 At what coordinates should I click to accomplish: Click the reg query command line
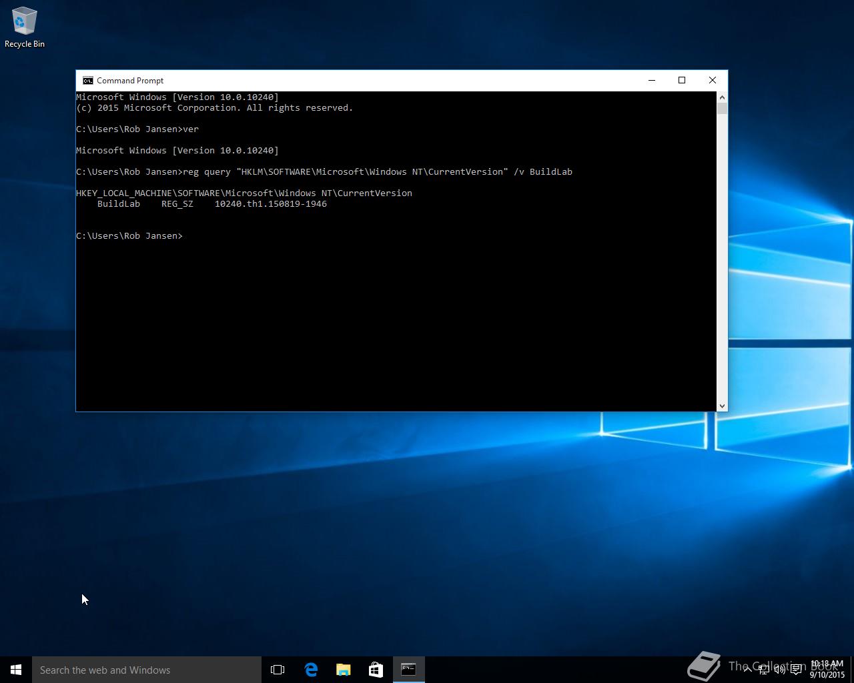coord(324,172)
